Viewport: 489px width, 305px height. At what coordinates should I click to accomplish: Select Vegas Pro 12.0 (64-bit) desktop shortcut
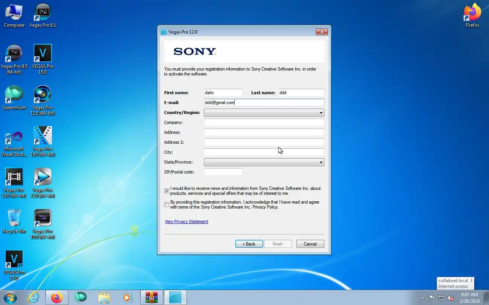pos(42,183)
